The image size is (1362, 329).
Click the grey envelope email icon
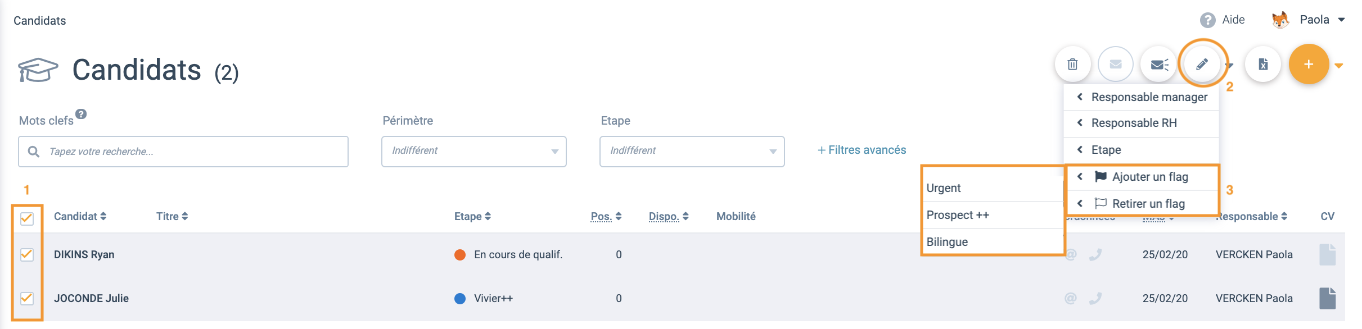coord(1116,65)
